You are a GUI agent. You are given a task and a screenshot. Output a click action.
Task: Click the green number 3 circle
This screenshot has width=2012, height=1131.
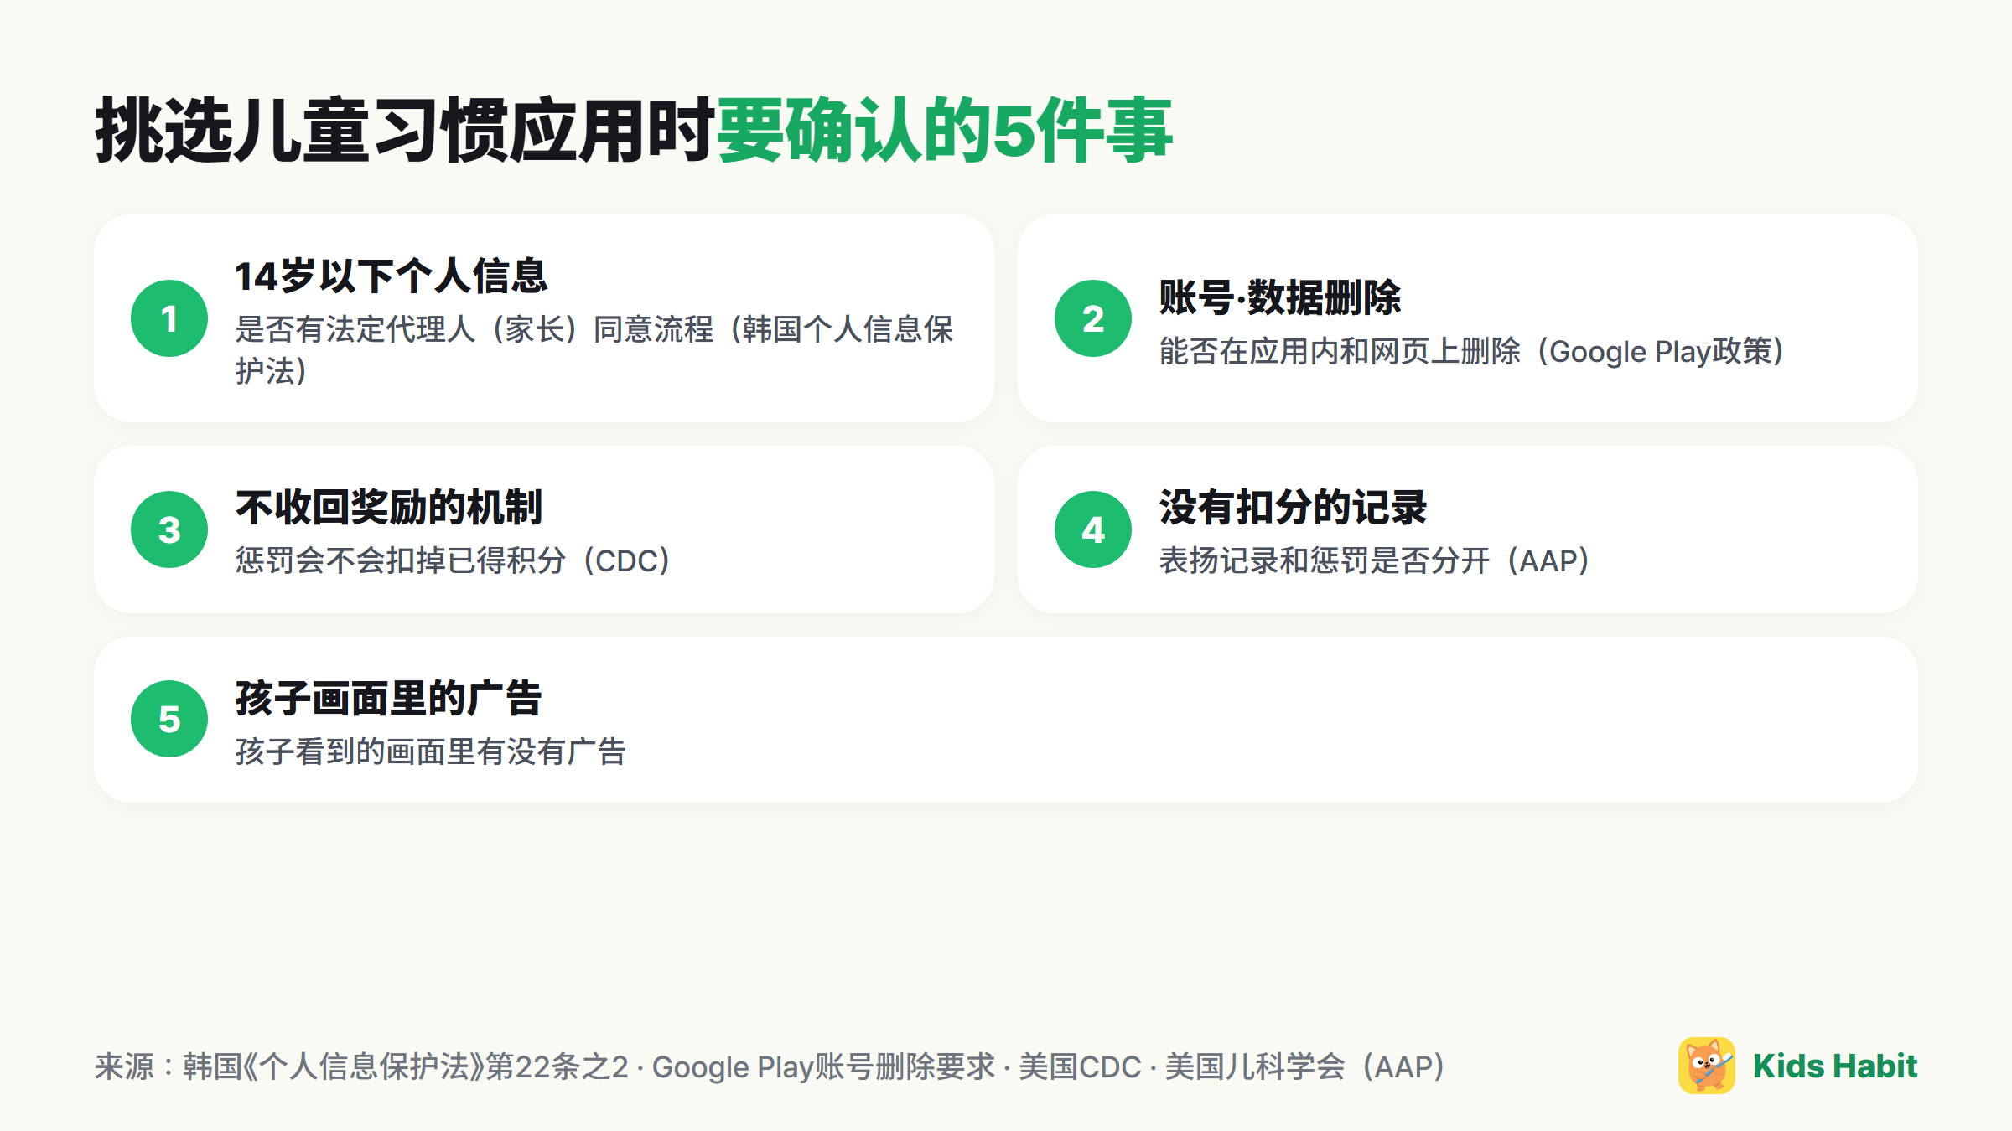[x=169, y=529]
